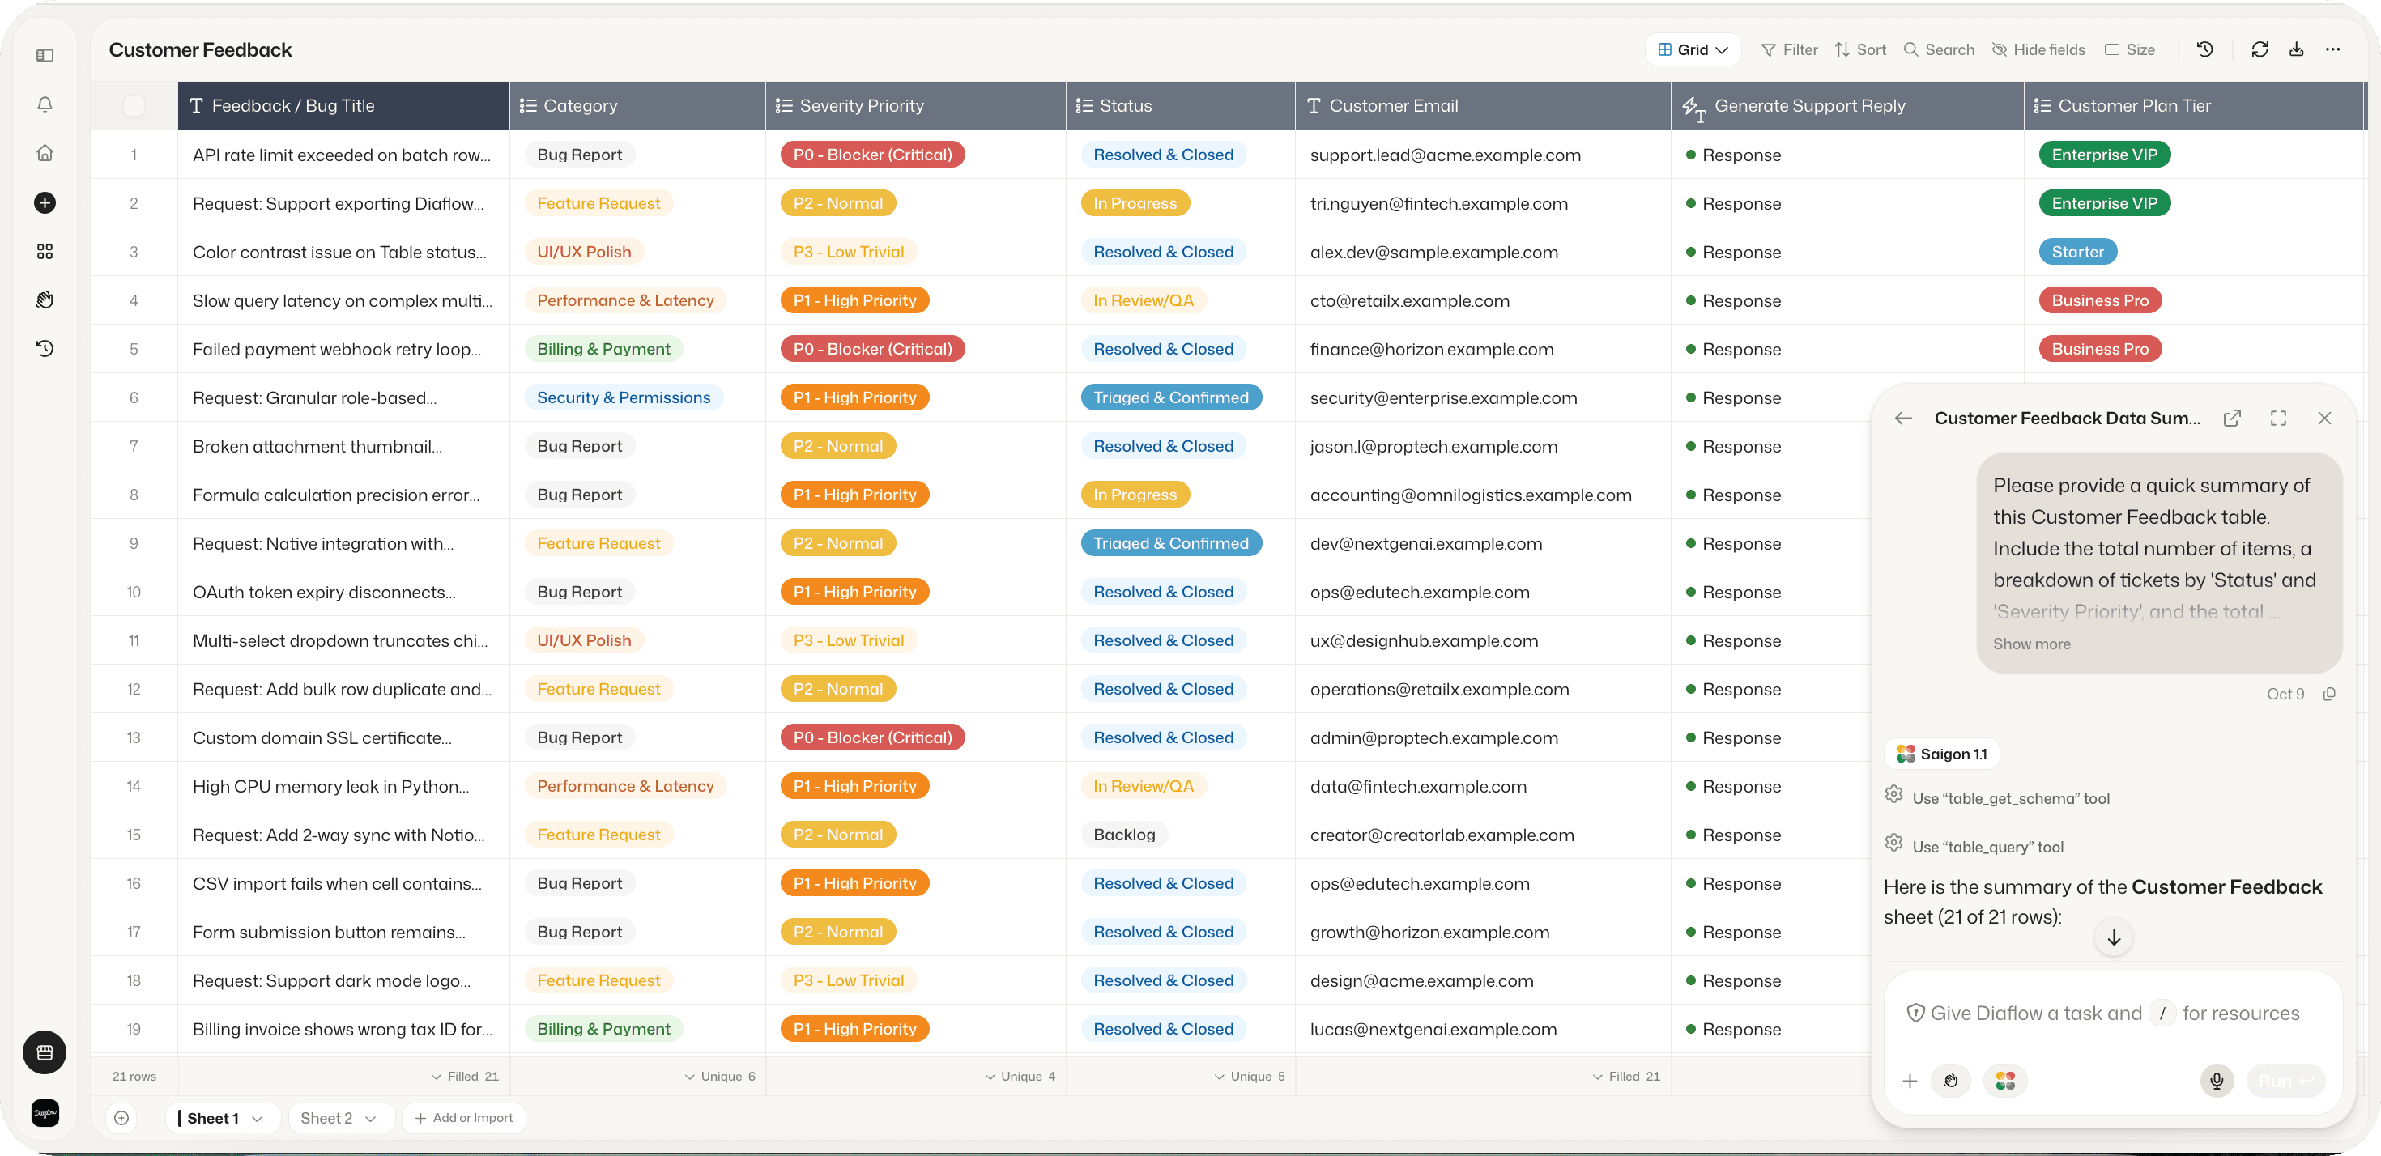
Task: Toggle the select-all rows checkbox in header
Action: point(134,105)
